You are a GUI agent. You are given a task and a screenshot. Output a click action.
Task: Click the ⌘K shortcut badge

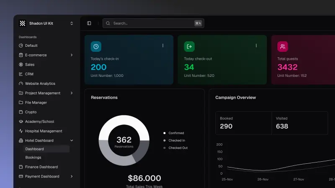198,23
